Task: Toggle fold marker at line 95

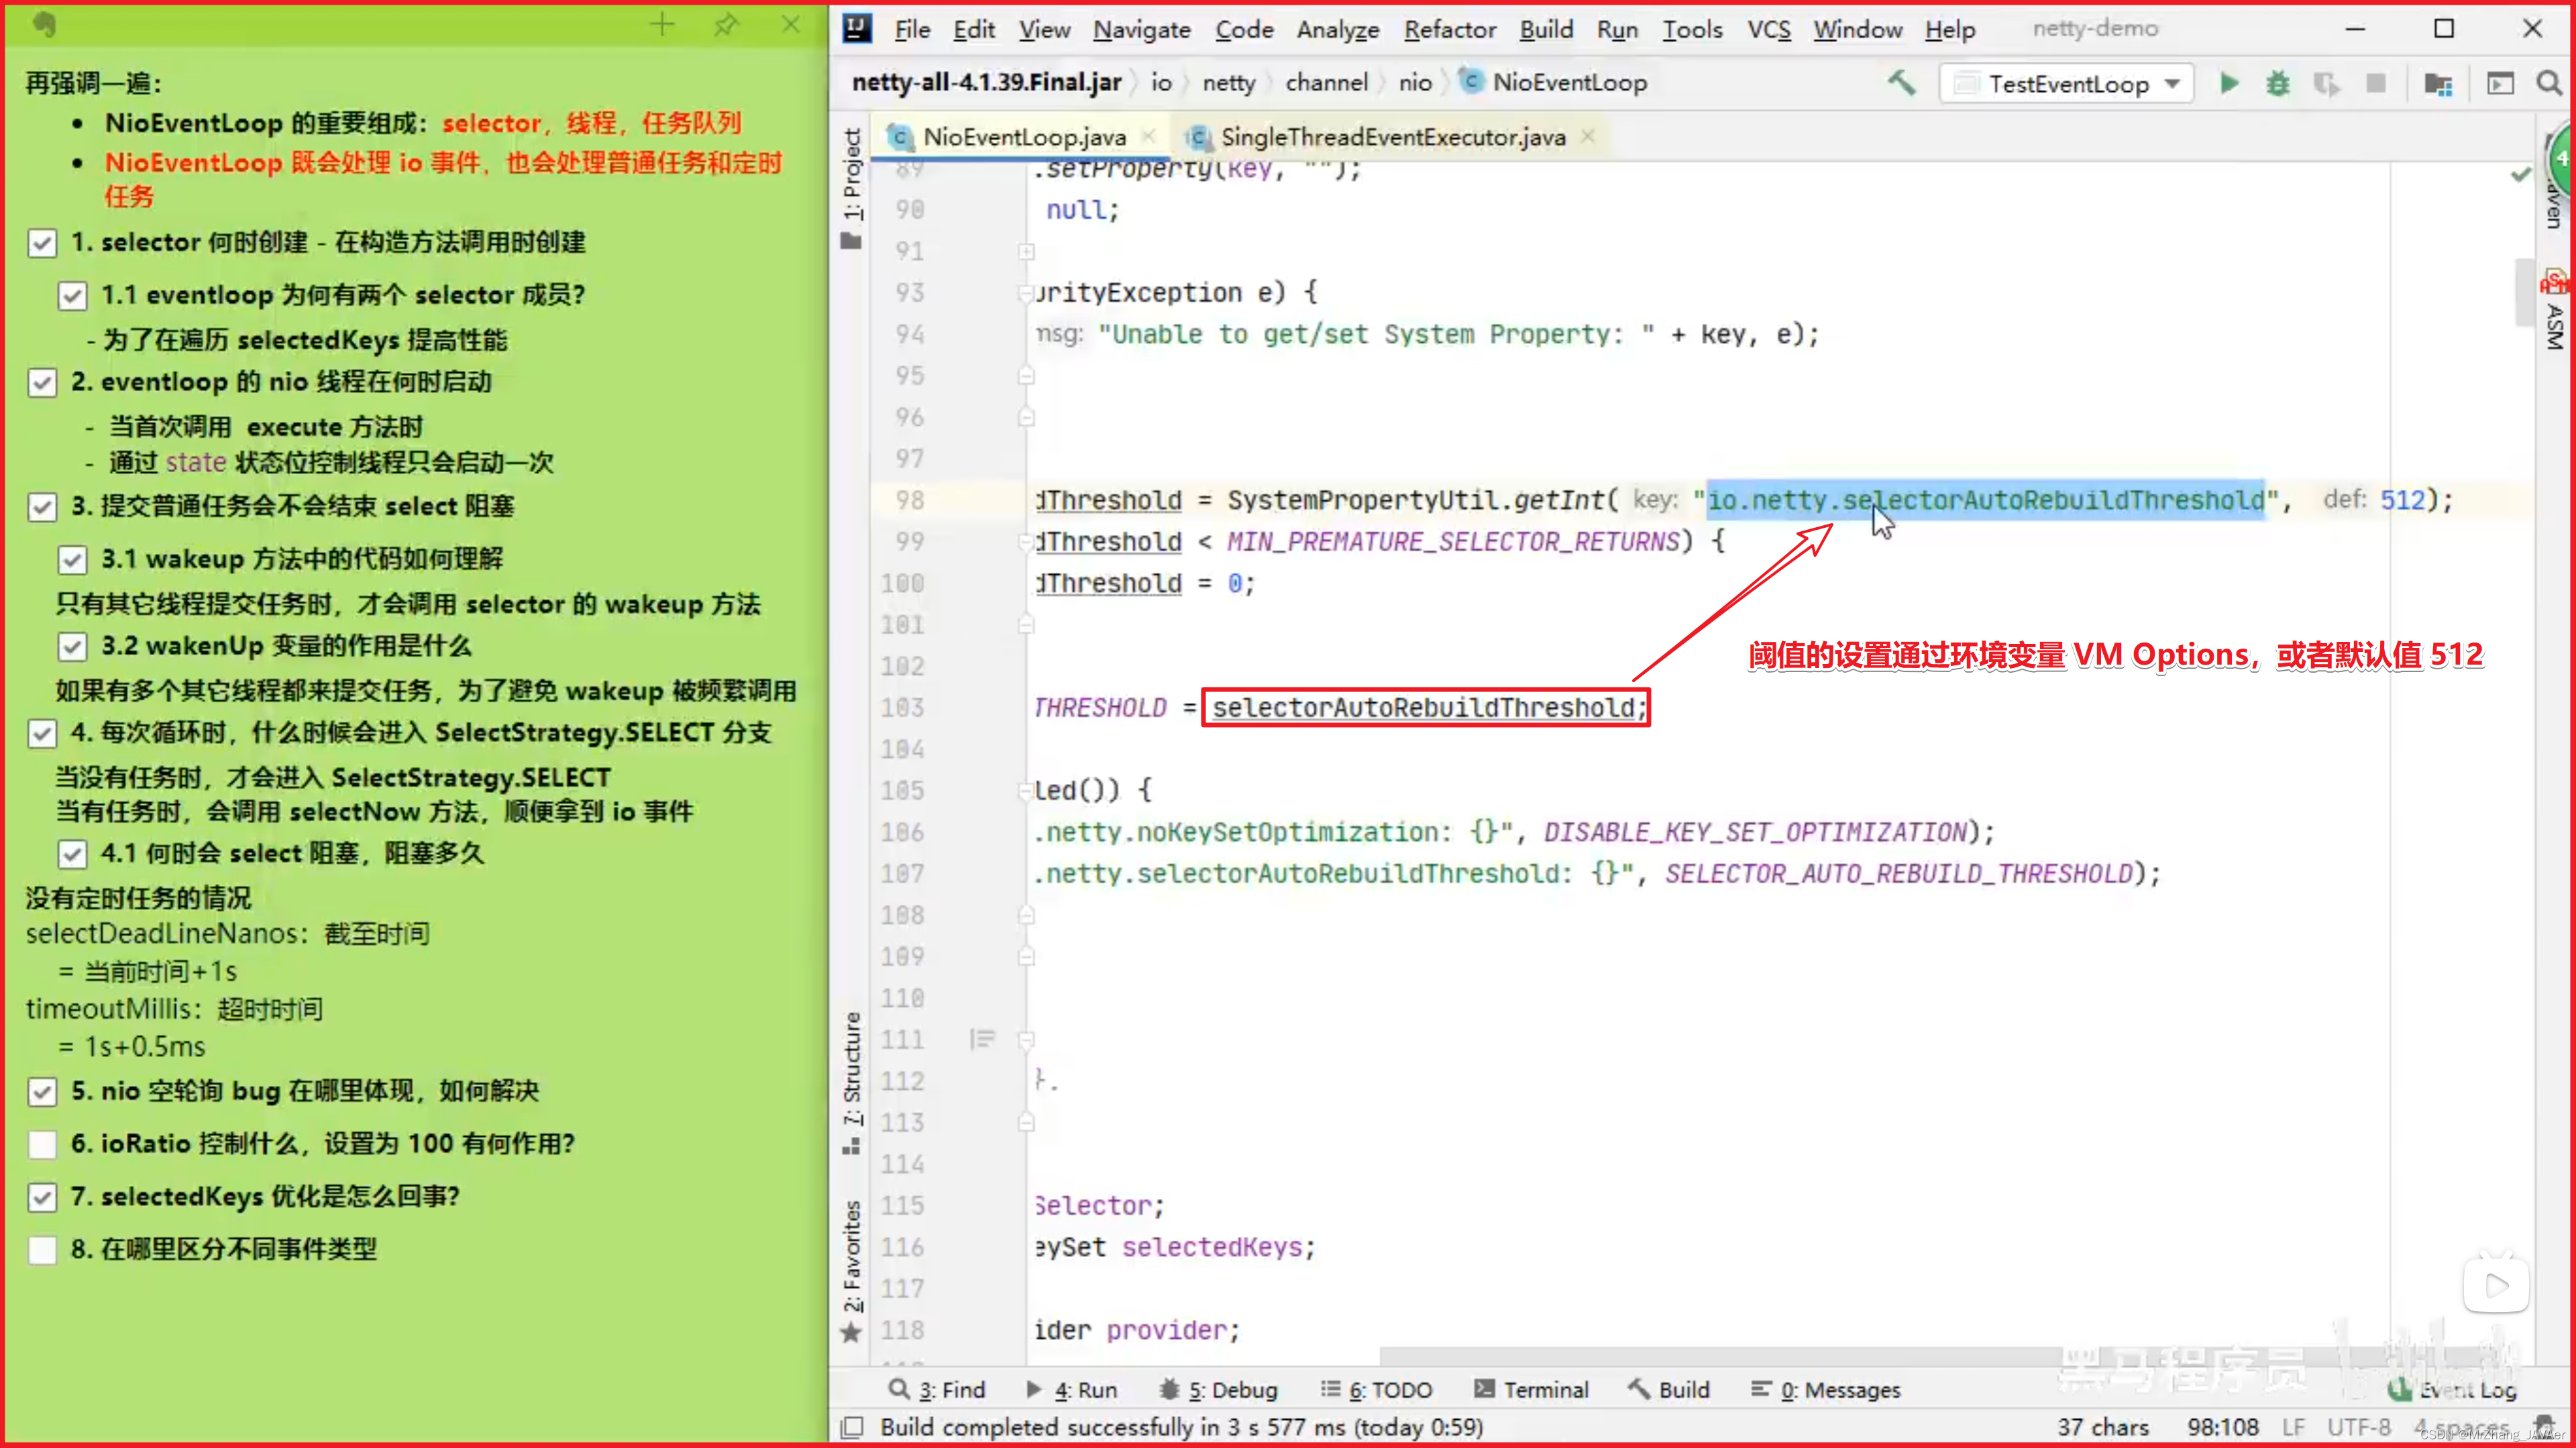Action: click(1026, 376)
